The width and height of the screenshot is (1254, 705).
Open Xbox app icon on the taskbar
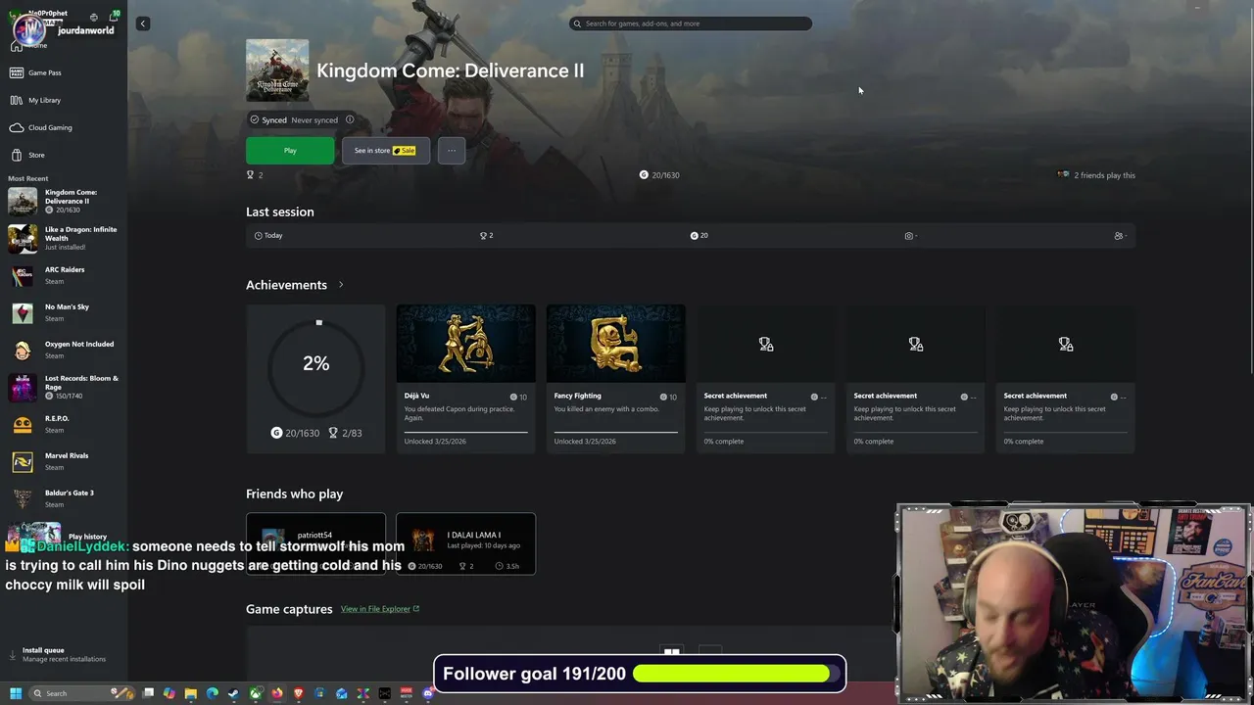click(x=255, y=694)
